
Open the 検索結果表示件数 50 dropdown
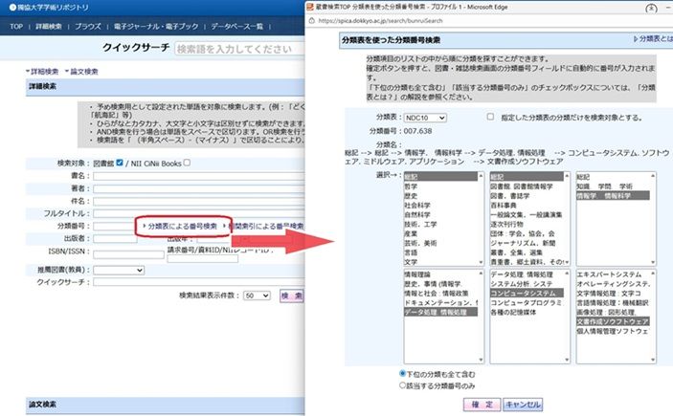click(x=257, y=296)
